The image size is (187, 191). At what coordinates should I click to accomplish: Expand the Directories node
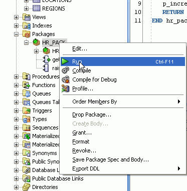click(x=17, y=187)
